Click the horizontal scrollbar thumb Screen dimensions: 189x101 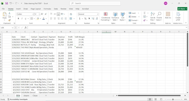click(x=149, y=95)
